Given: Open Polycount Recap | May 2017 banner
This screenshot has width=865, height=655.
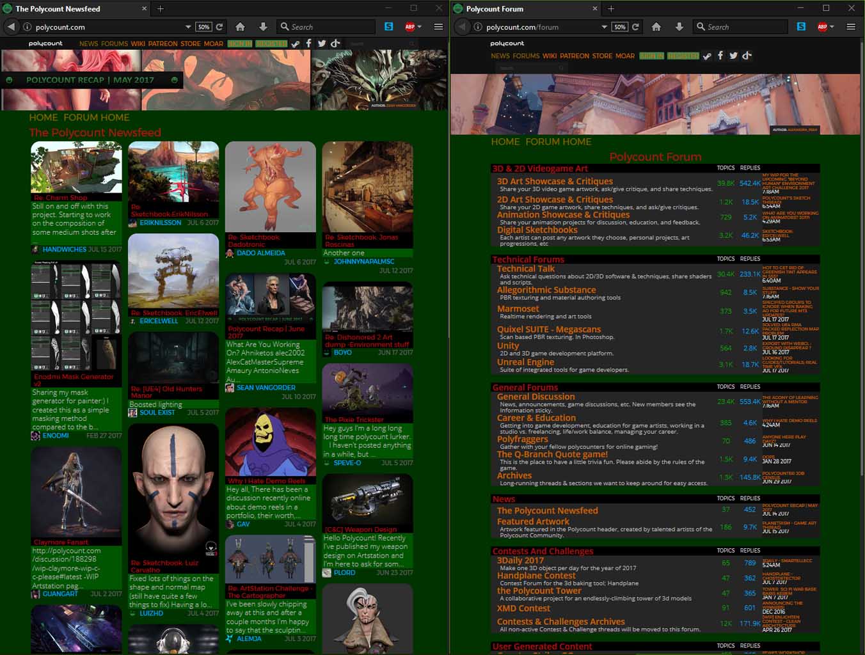Looking at the screenshot, I should point(90,80).
